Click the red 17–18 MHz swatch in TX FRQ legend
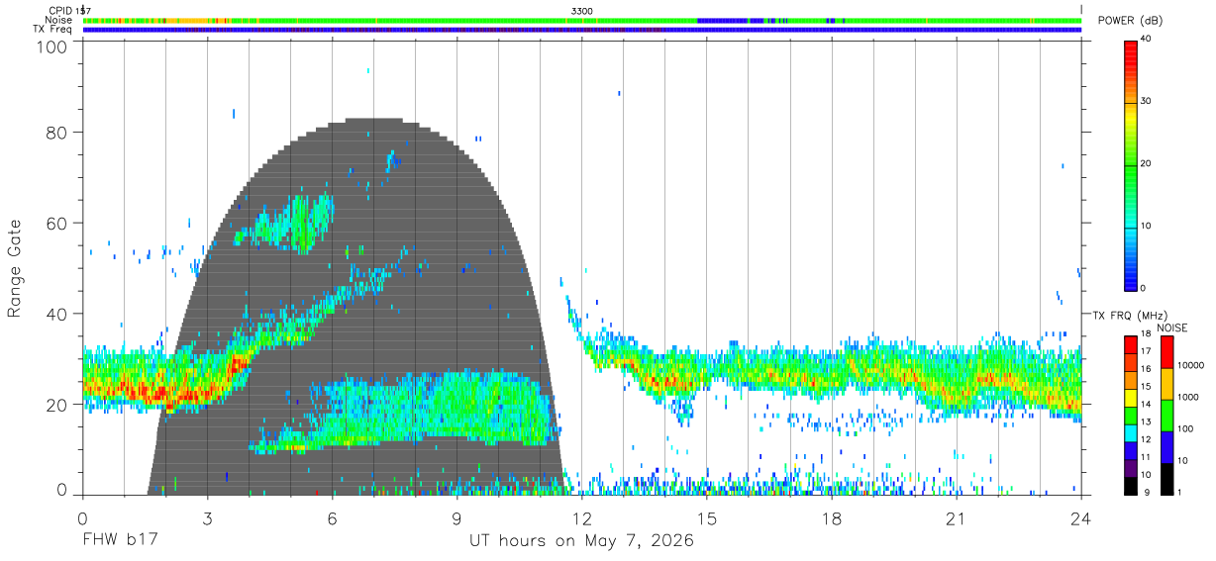The image size is (1216, 561). pos(1130,344)
